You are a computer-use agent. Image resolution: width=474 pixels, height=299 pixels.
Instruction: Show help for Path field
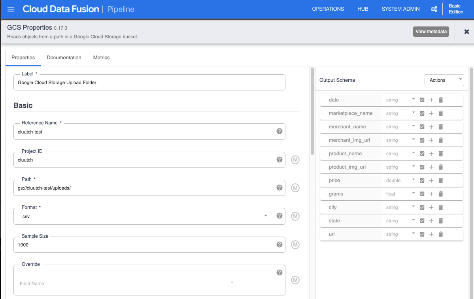(x=279, y=188)
